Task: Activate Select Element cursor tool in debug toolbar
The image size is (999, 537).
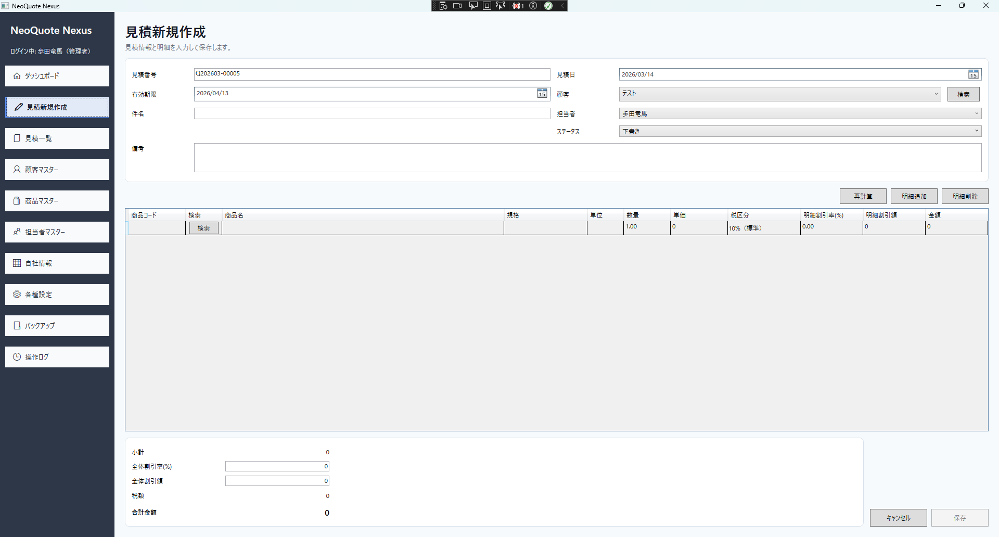Action: 473,6
